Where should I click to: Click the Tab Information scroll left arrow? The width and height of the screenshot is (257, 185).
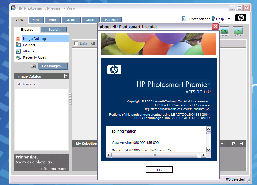click(x=108, y=155)
